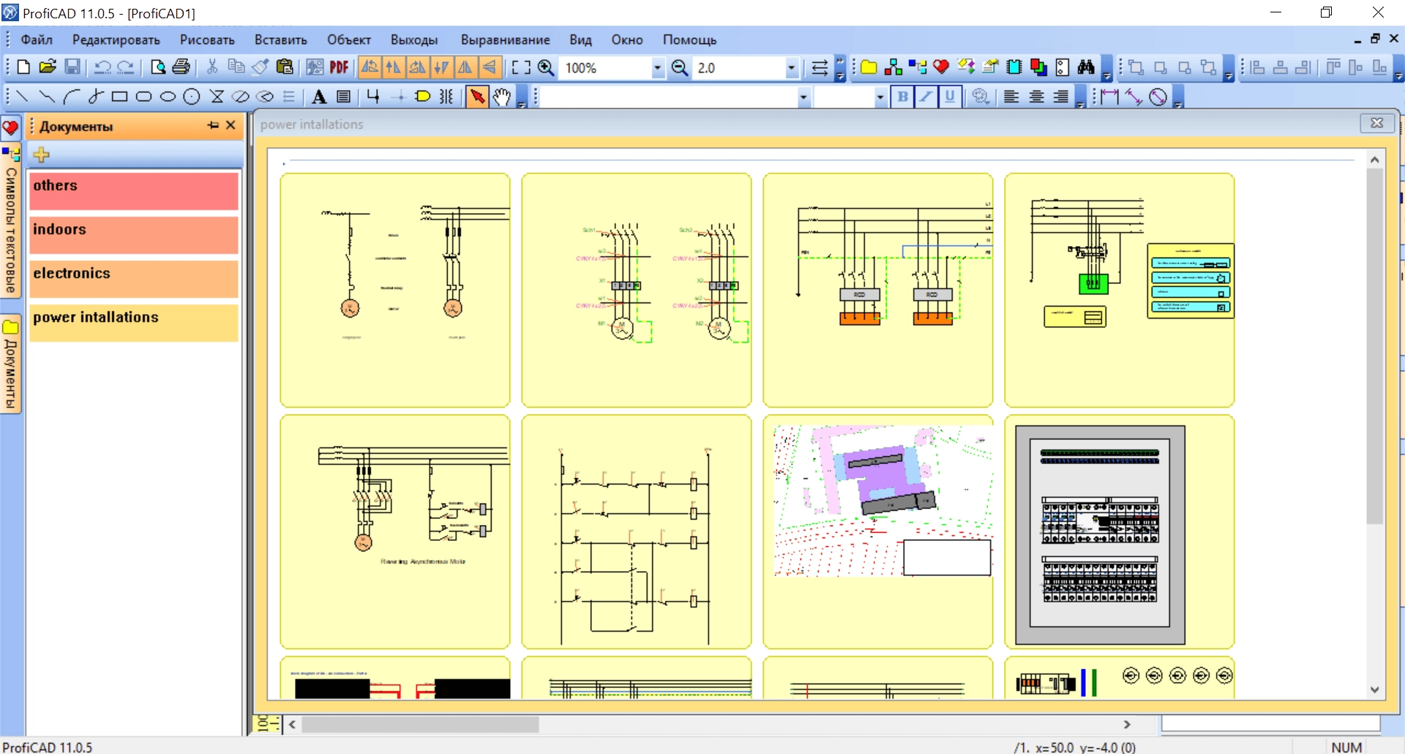Viewport: 1405px width, 754px height.
Task: Expand the drawing tools toolbar options arrow
Action: click(x=521, y=97)
